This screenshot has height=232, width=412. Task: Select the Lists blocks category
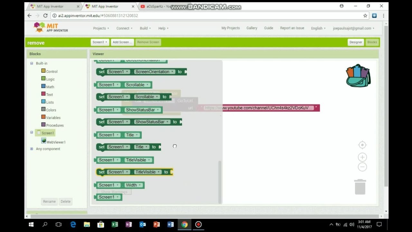48,102
